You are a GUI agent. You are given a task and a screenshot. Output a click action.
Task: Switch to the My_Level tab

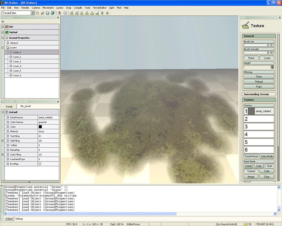click(x=26, y=106)
